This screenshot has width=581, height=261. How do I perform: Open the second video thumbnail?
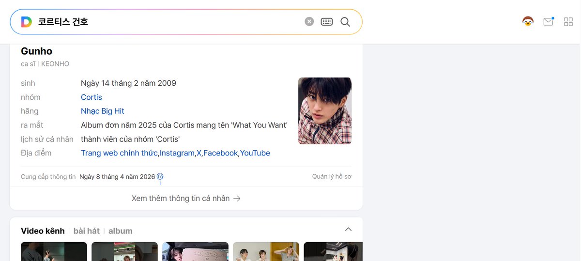124,251
